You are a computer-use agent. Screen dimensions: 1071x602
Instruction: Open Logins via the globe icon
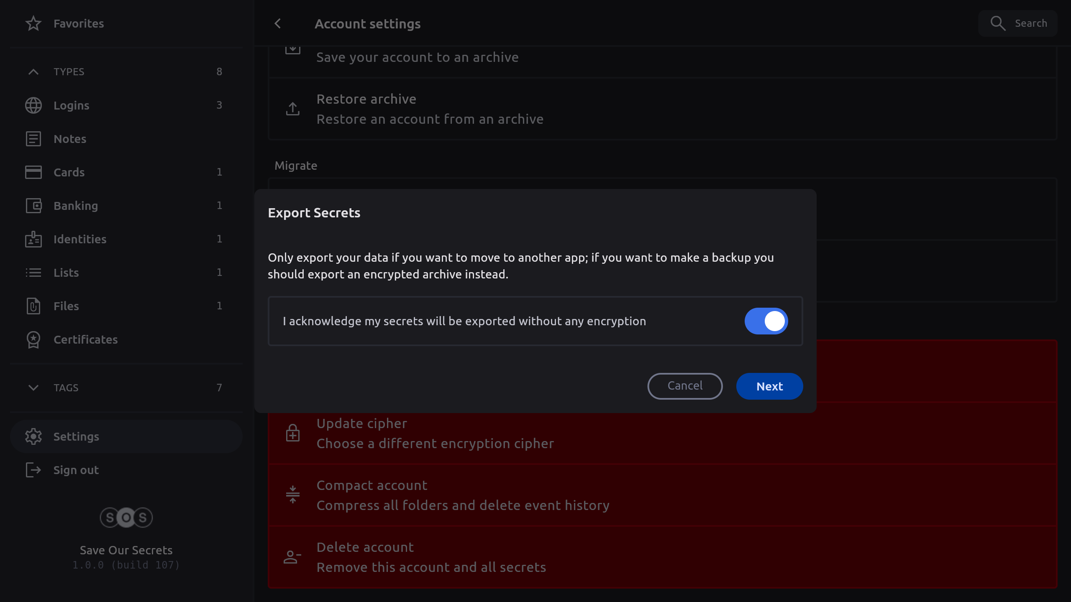click(x=33, y=105)
